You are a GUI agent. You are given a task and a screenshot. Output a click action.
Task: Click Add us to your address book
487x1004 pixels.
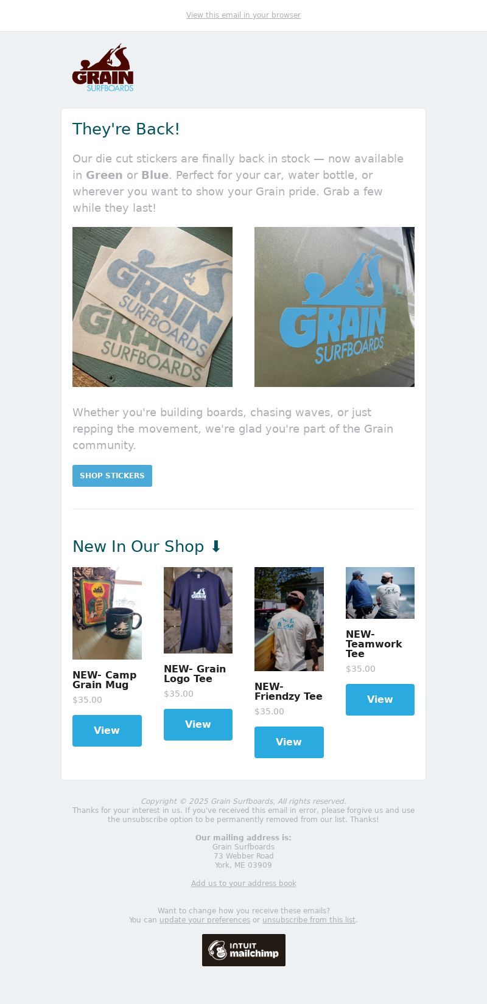pos(243,884)
